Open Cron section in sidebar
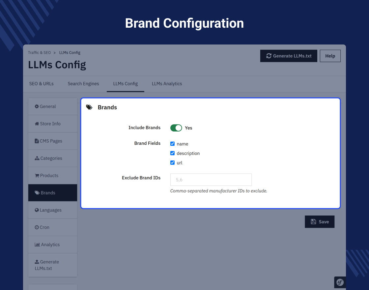 coord(53,227)
